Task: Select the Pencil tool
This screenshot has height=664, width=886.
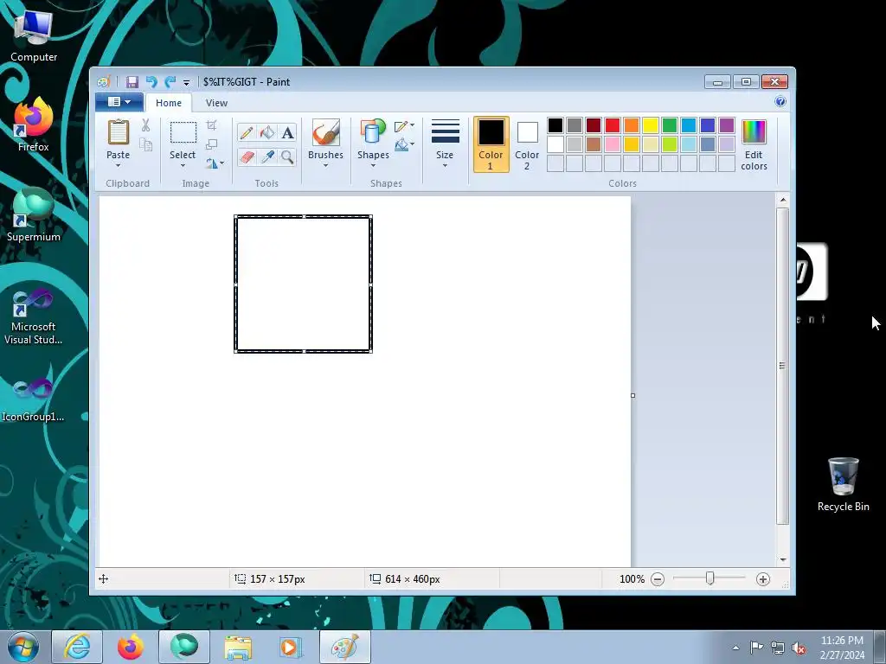Action: (247, 132)
